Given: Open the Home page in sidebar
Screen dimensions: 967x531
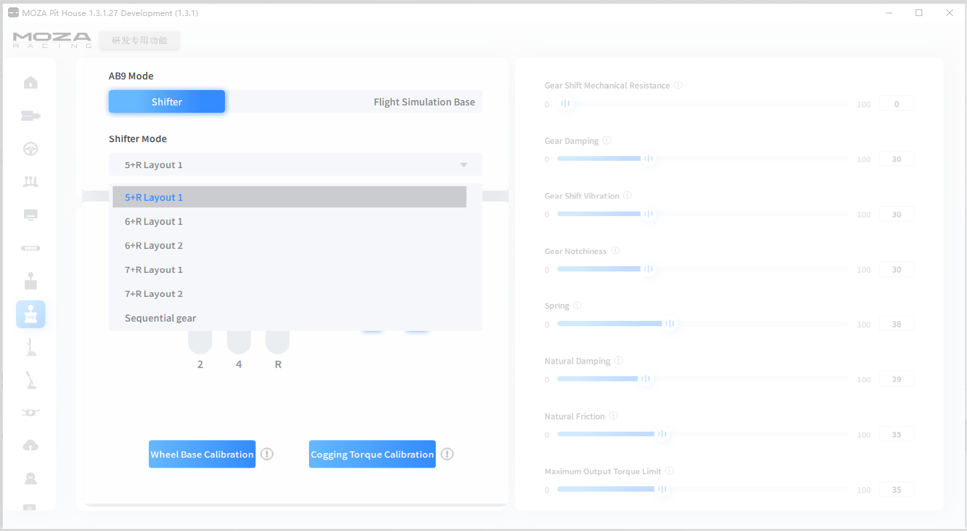Looking at the screenshot, I should pos(31,83).
